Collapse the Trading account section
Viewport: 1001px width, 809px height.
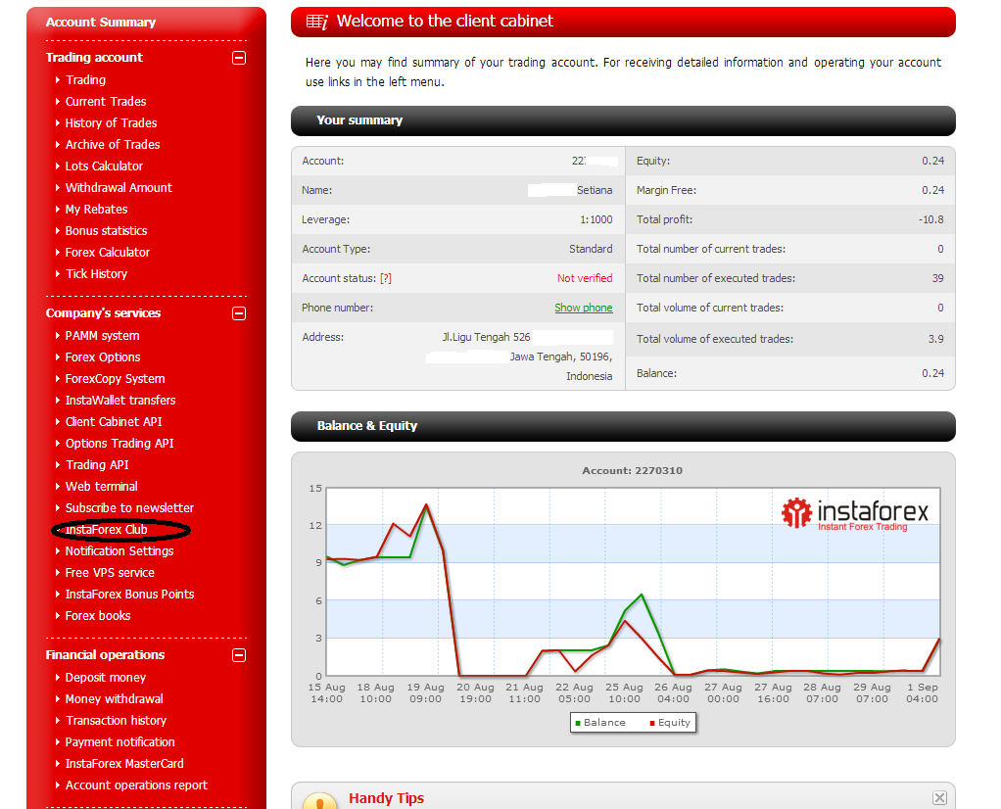tap(239, 58)
